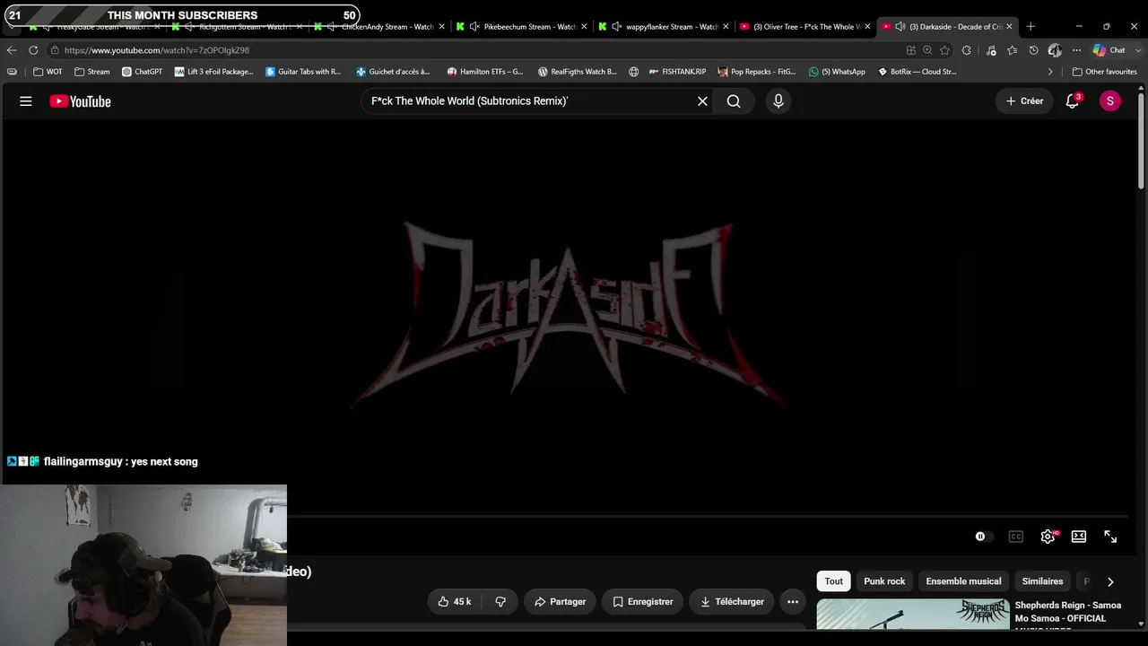Switch to the Pikebeechum Stream tab
The height and width of the screenshot is (646, 1148).
click(x=521, y=27)
